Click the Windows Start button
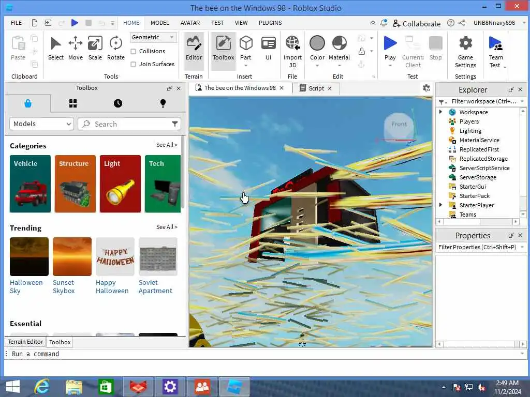The image size is (530, 397). 13,387
